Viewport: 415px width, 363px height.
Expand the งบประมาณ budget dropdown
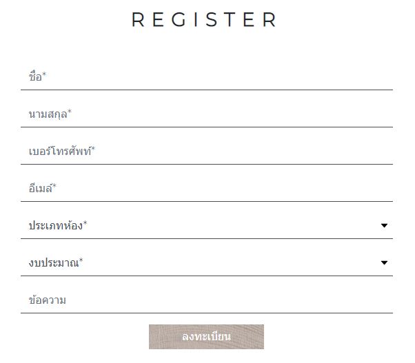pyautogui.click(x=207, y=263)
